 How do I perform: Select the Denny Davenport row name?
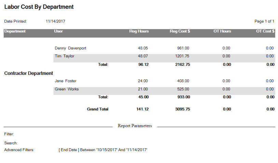tap(70, 48)
